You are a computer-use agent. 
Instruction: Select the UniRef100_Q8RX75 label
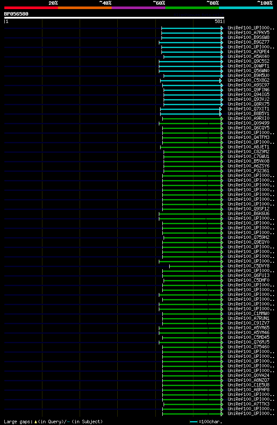click(248, 104)
